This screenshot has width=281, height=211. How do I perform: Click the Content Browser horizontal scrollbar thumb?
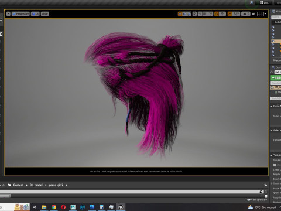(x=5, y=196)
